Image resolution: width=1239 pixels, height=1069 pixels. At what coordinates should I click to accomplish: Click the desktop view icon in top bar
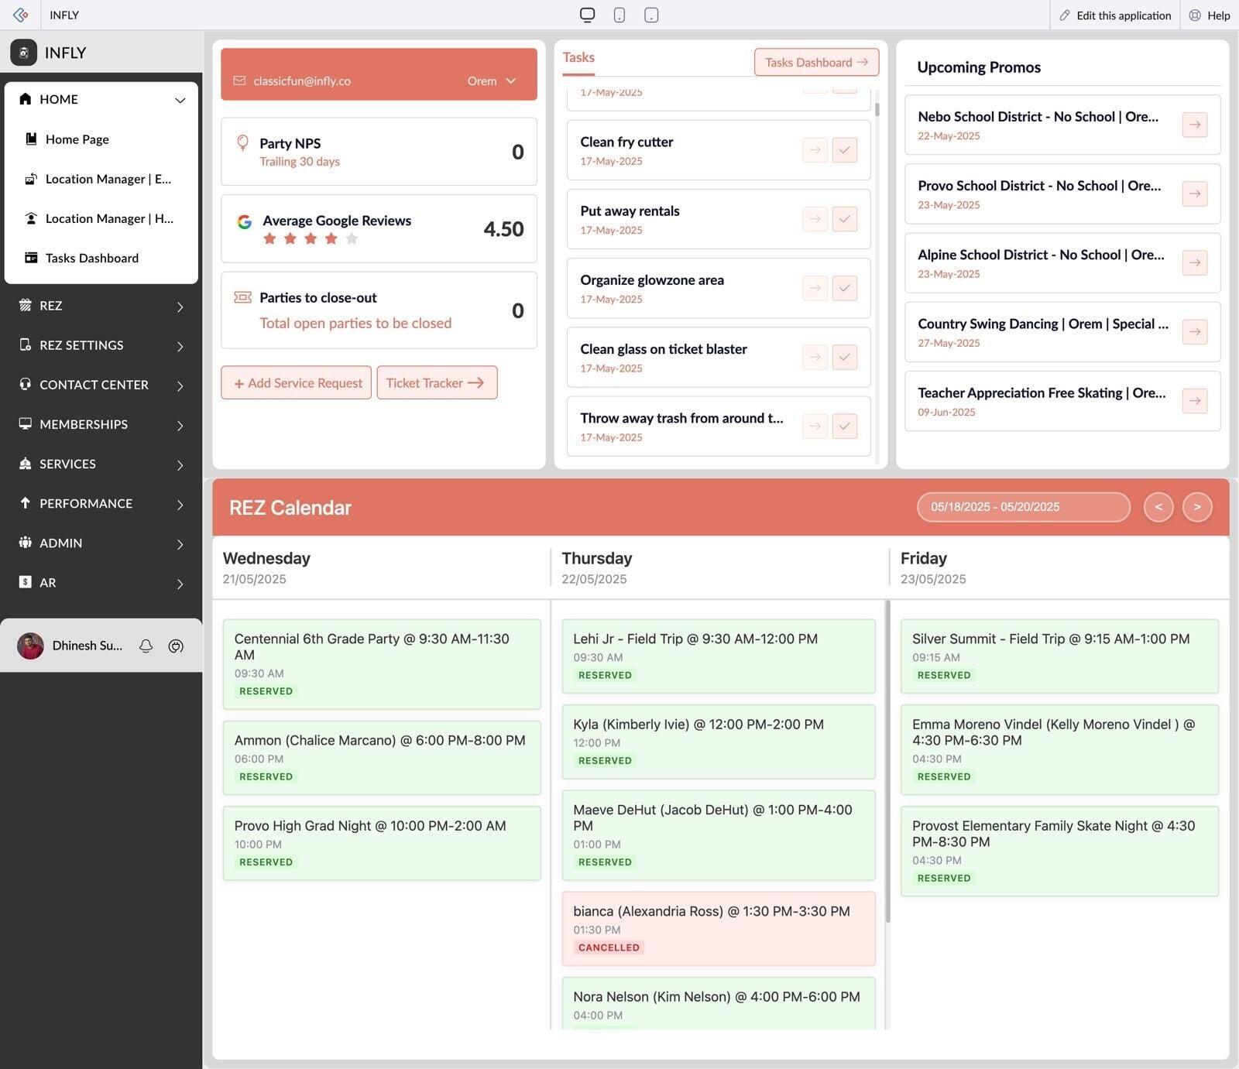point(587,15)
